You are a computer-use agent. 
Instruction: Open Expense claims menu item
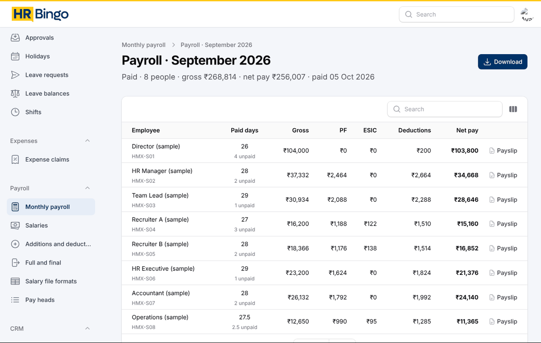pos(51,159)
